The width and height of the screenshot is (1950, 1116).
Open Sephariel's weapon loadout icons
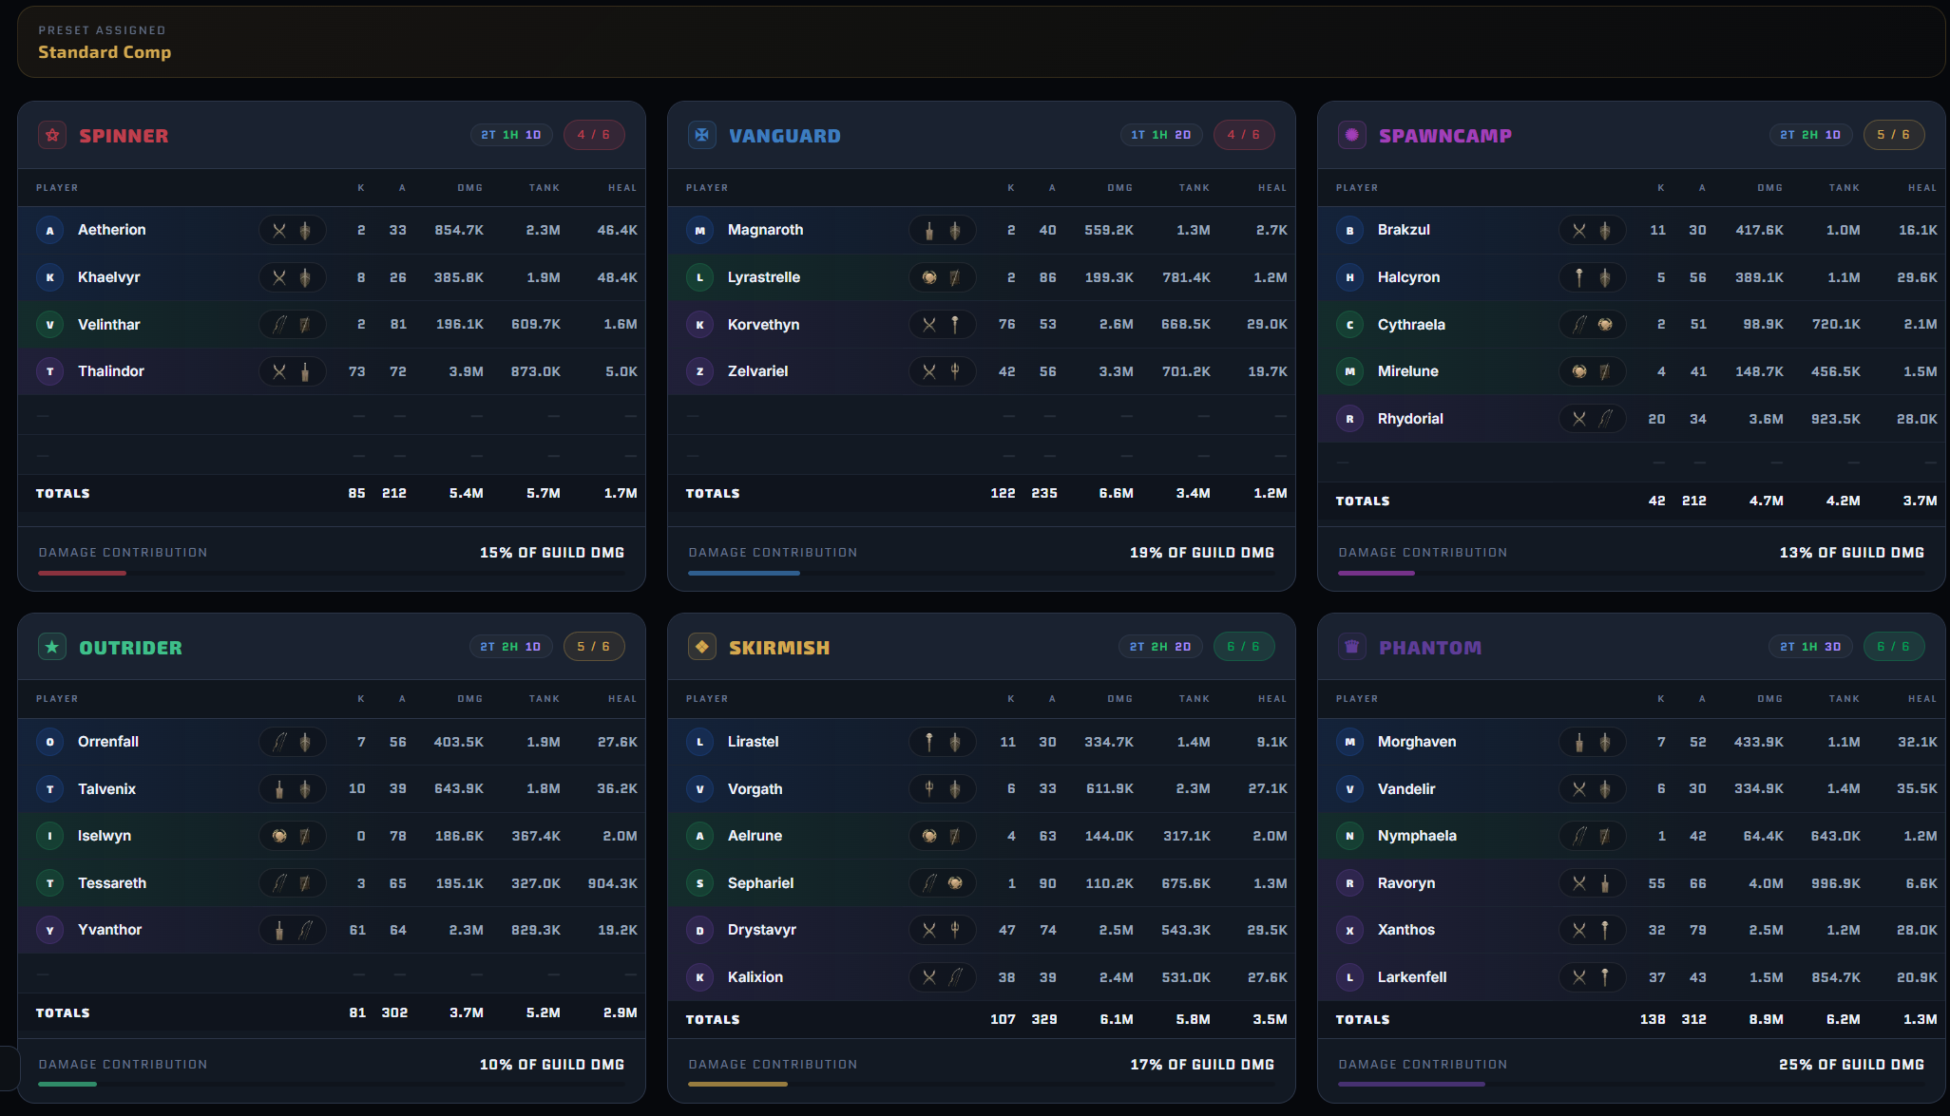point(943,883)
